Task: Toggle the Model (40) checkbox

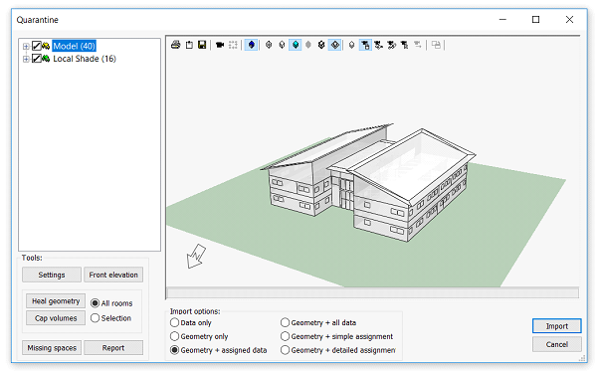Action: (x=37, y=47)
